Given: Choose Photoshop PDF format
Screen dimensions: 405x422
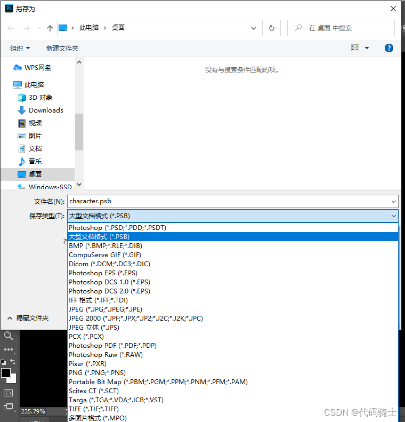Looking at the screenshot, I should coord(233,346).
